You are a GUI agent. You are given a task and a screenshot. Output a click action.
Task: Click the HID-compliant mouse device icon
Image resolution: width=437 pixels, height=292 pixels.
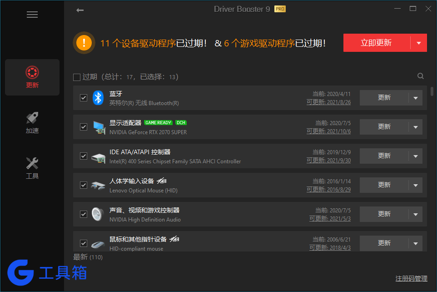pos(98,245)
